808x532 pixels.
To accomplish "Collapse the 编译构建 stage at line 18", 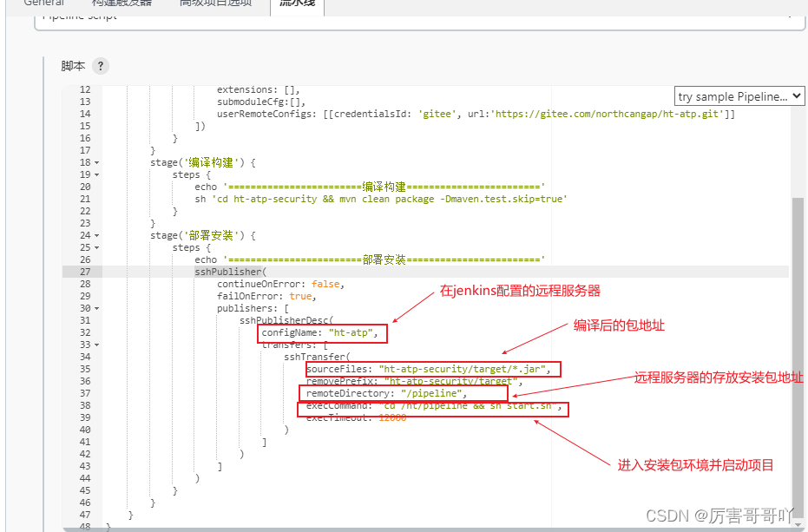I will pyautogui.click(x=96, y=162).
